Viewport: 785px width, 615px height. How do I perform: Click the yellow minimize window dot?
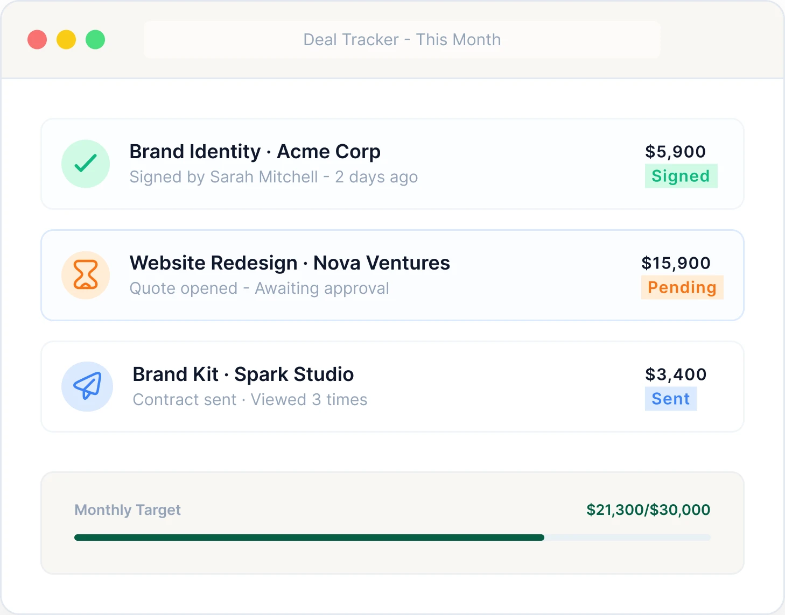[66, 40]
